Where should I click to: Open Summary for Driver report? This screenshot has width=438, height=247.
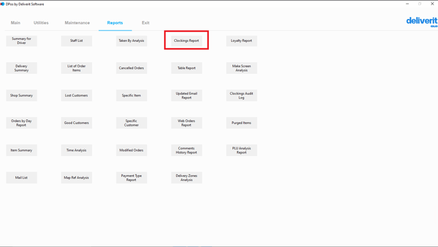[x=22, y=41]
